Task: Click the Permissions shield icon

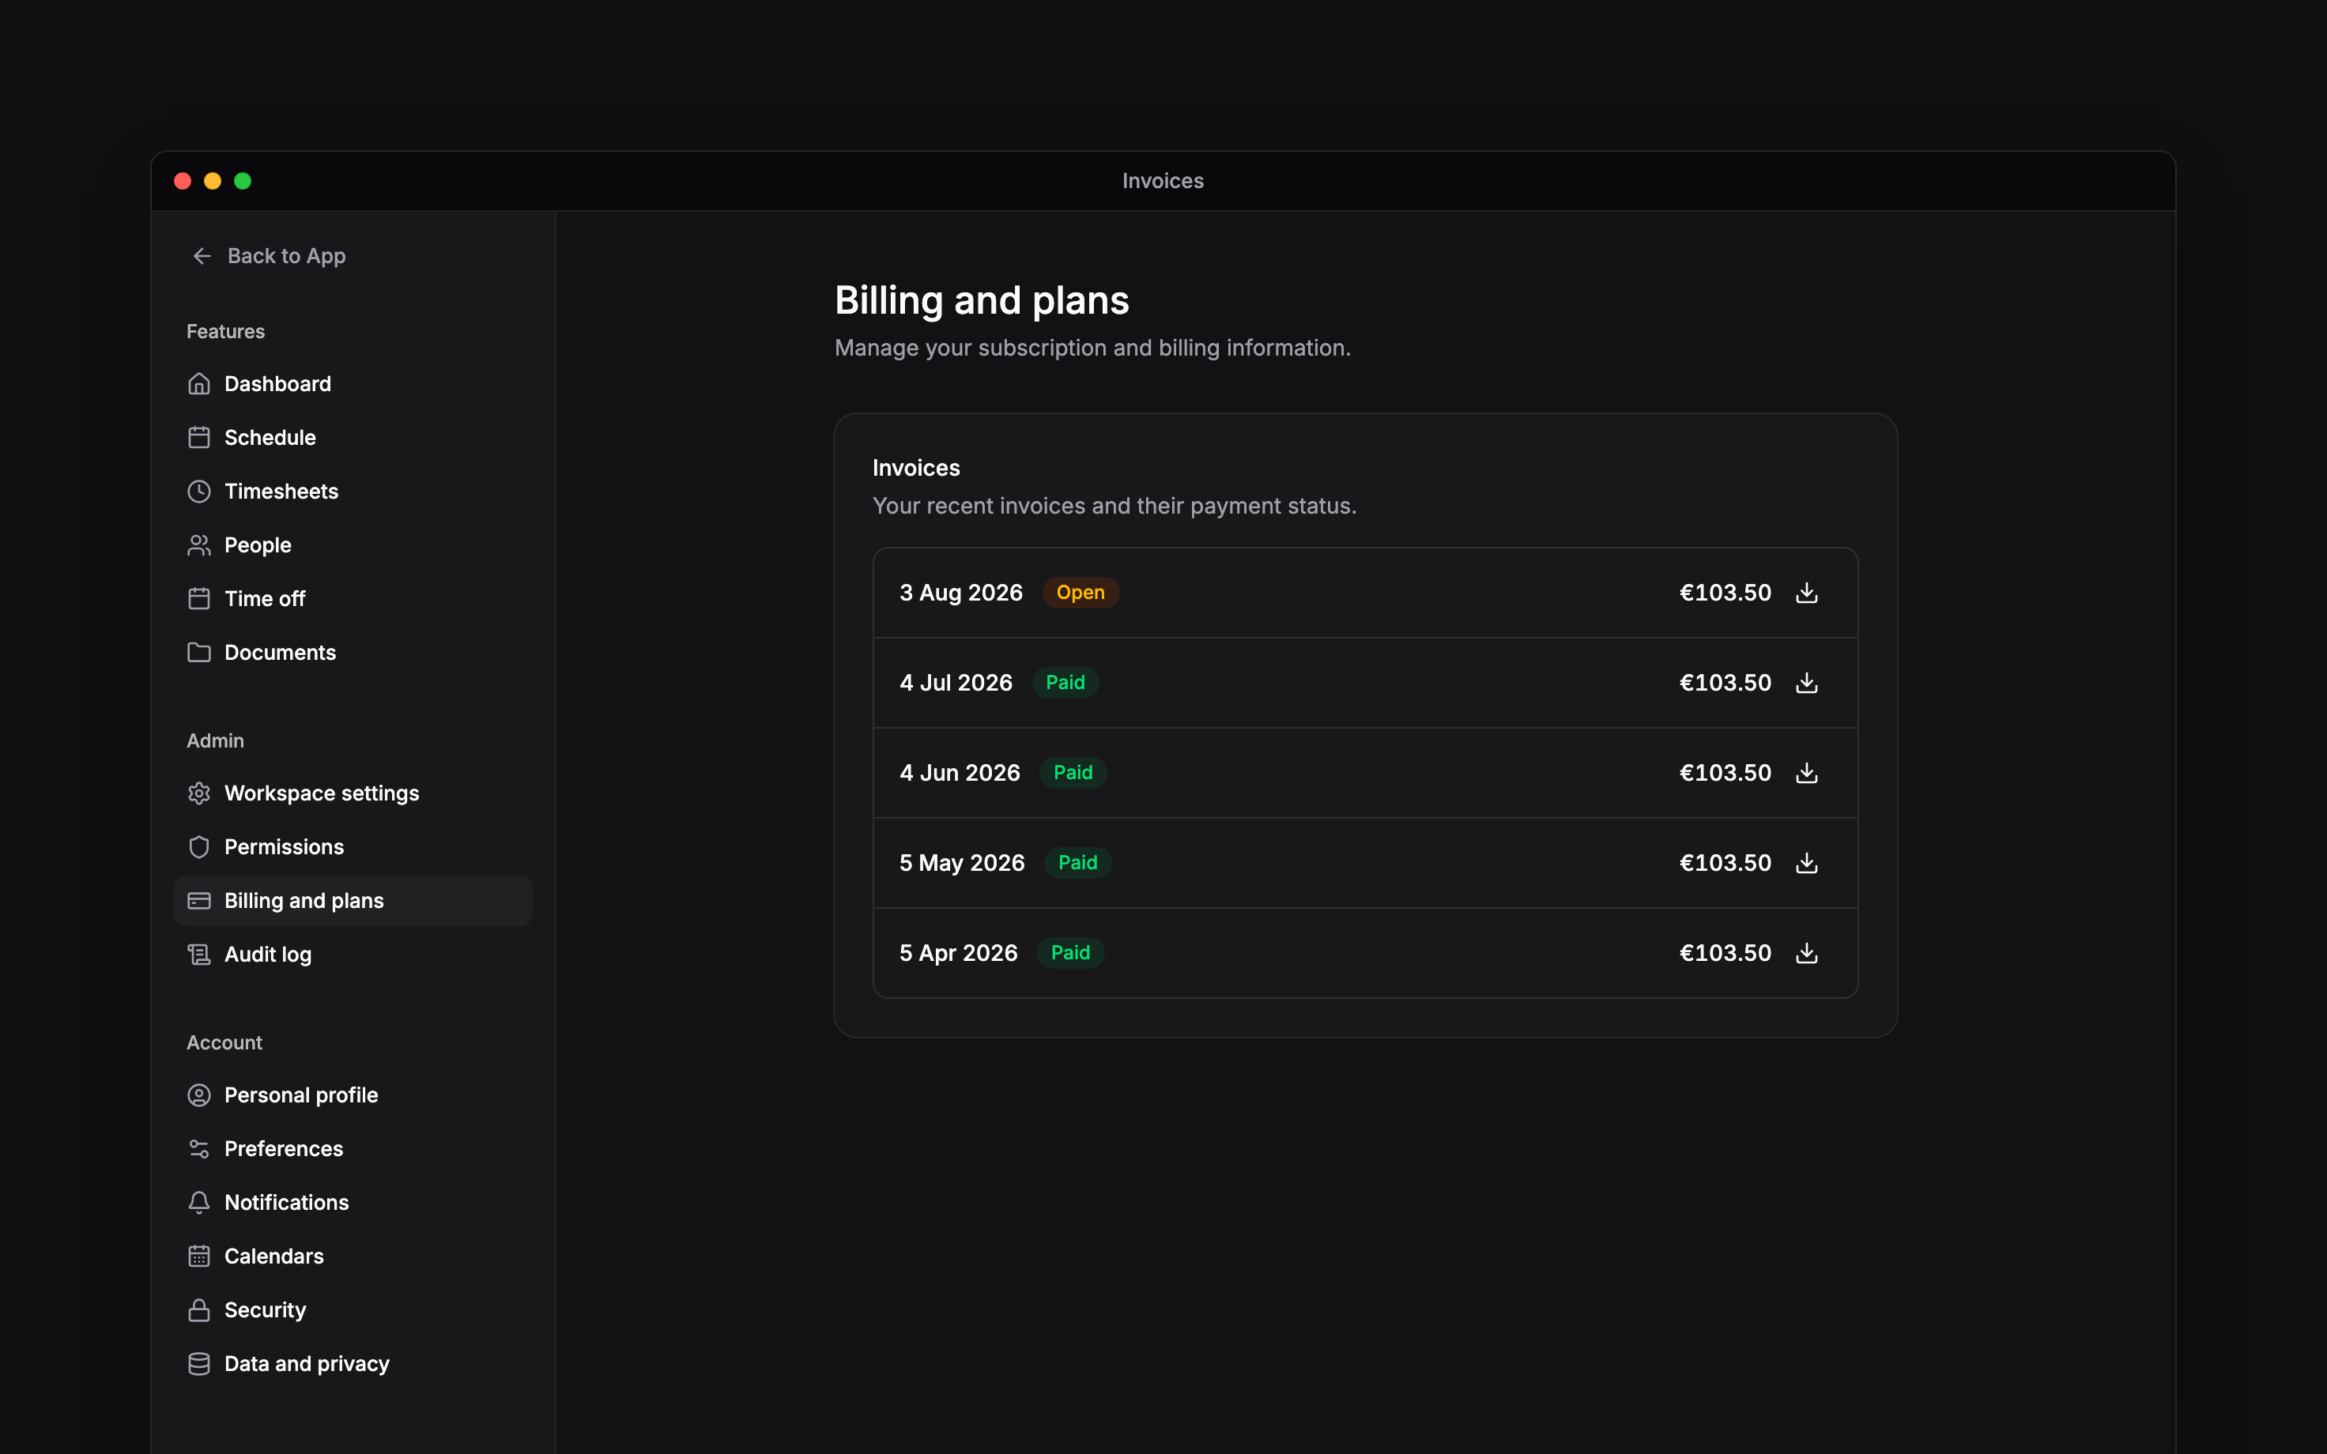Action: click(199, 847)
